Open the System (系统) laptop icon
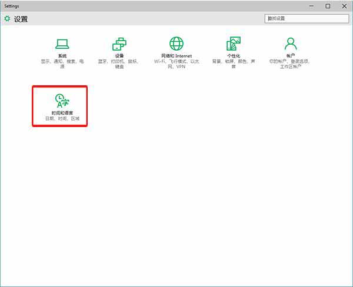The image size is (353, 287). point(62,44)
